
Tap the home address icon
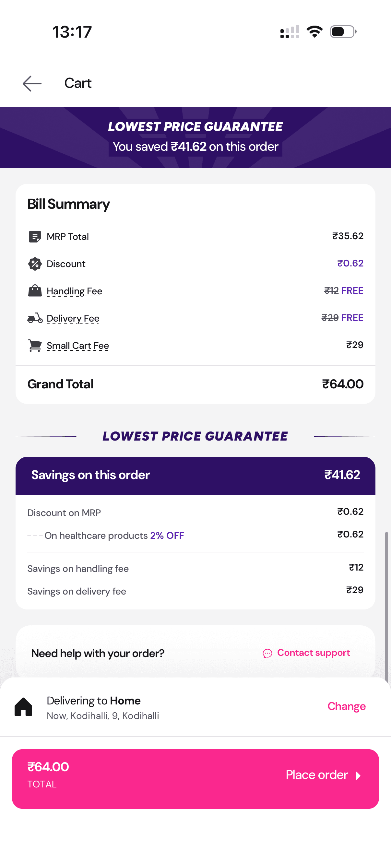[x=23, y=707]
